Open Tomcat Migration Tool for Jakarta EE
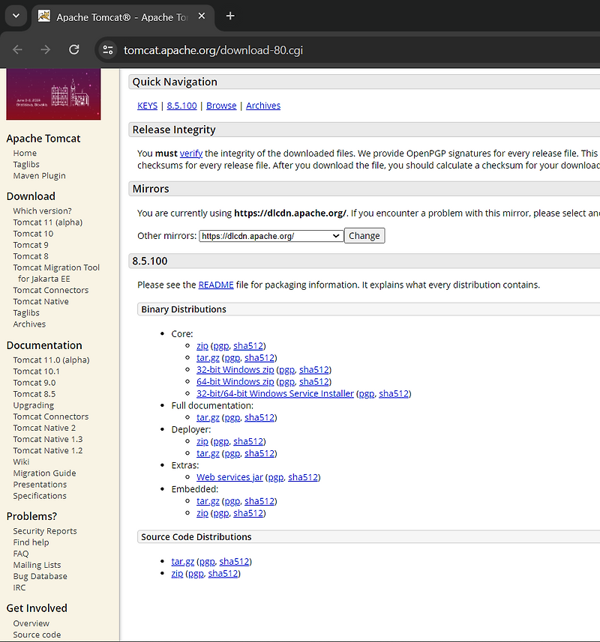600x642 pixels. tap(56, 273)
